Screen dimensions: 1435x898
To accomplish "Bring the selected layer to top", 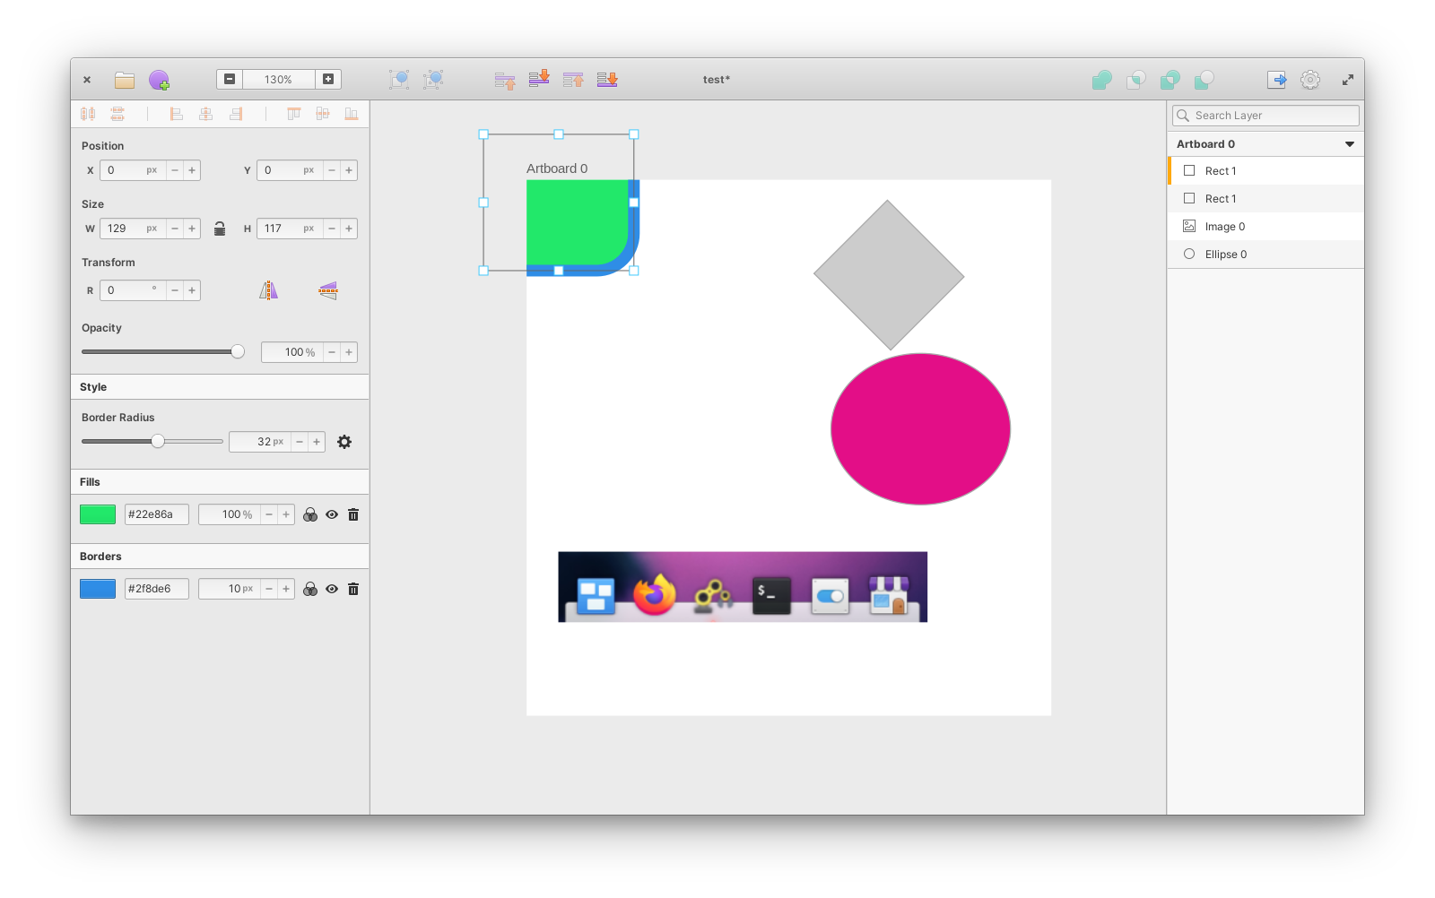I will [x=573, y=80].
